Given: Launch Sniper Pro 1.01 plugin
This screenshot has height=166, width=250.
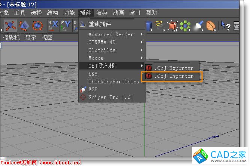Looking at the screenshot, I should click(x=112, y=97).
